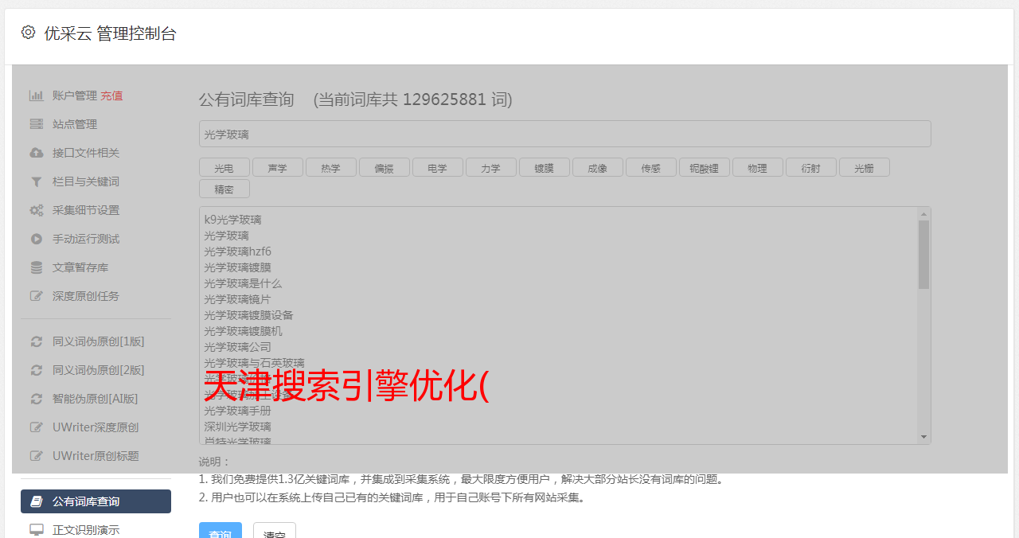Click the 精密 tag button
Image resolution: width=1019 pixels, height=538 pixels.
click(x=224, y=189)
